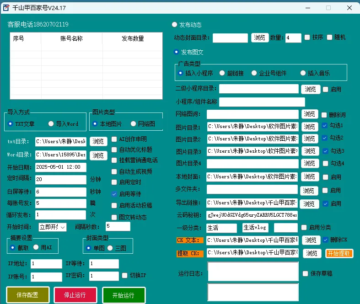Click 每账号发 count field
Image resolution: width=360 pixels, height=304 pixels.
click(x=61, y=203)
